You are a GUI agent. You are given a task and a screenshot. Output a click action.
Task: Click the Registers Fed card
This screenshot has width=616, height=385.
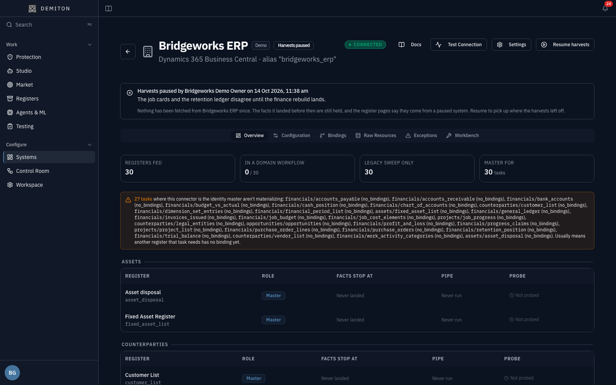[x=177, y=169]
